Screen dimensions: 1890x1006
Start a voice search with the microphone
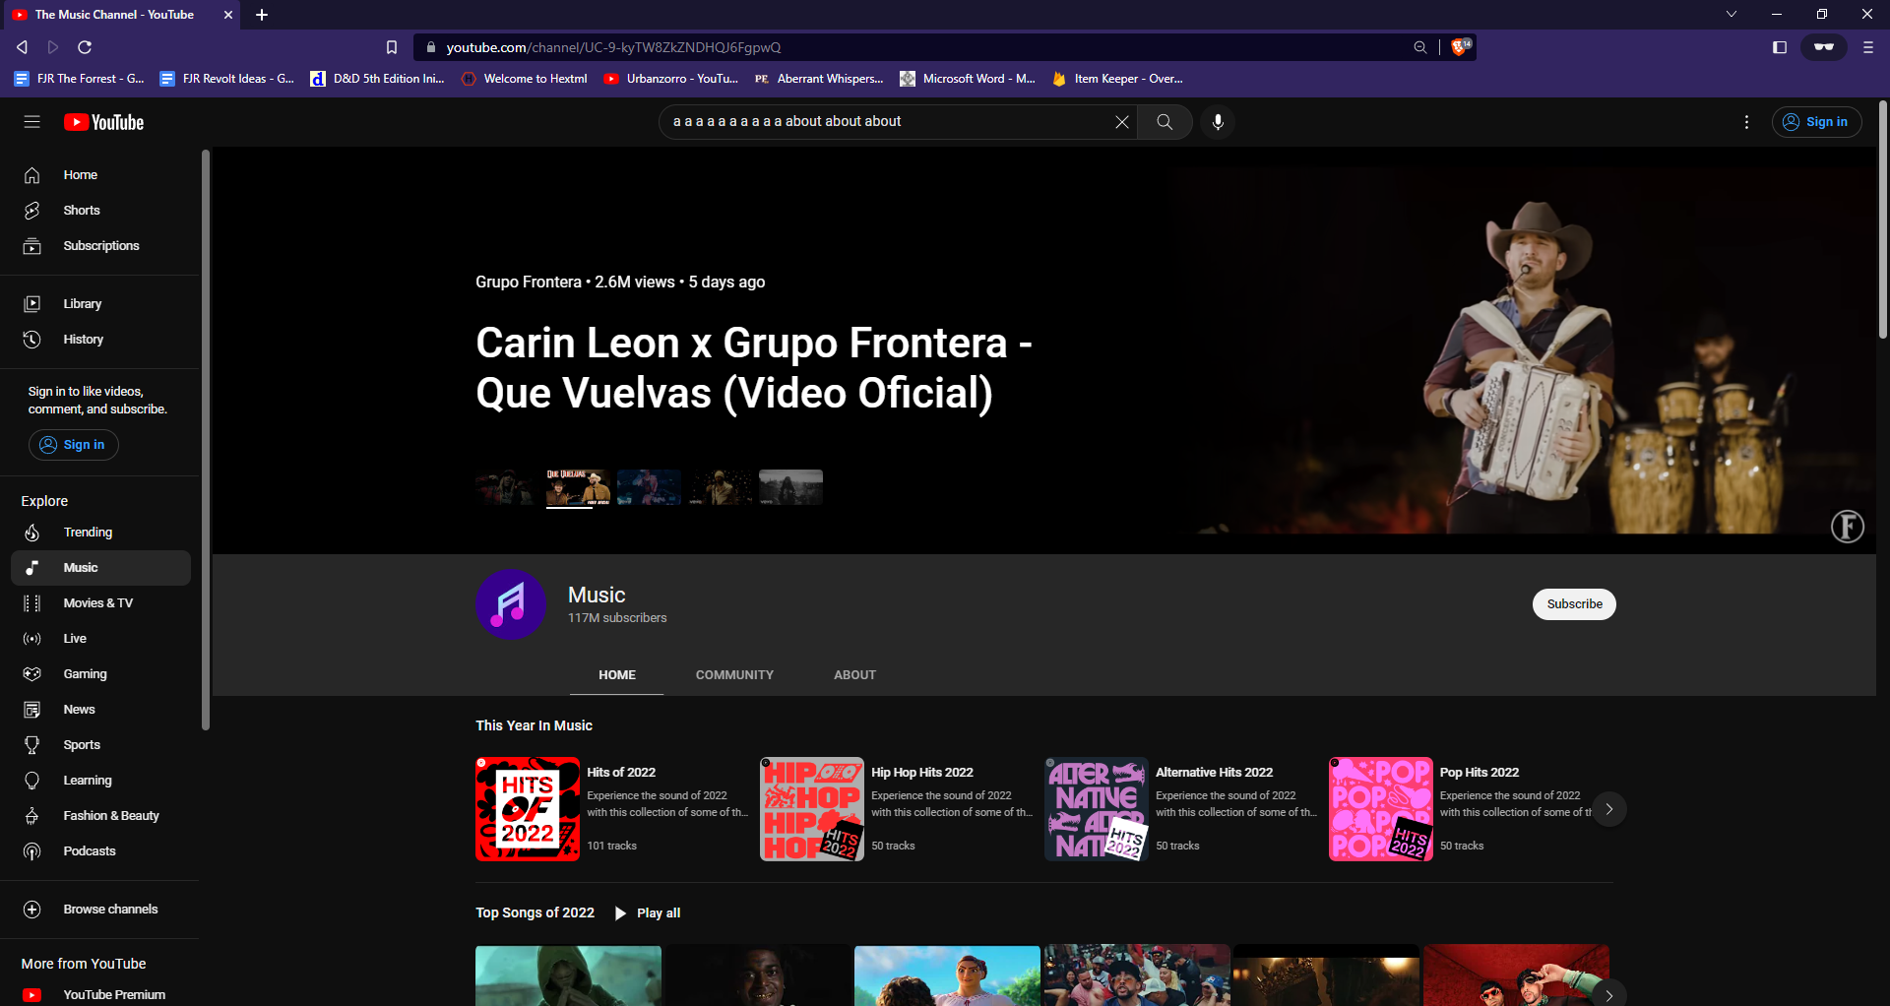(1218, 122)
